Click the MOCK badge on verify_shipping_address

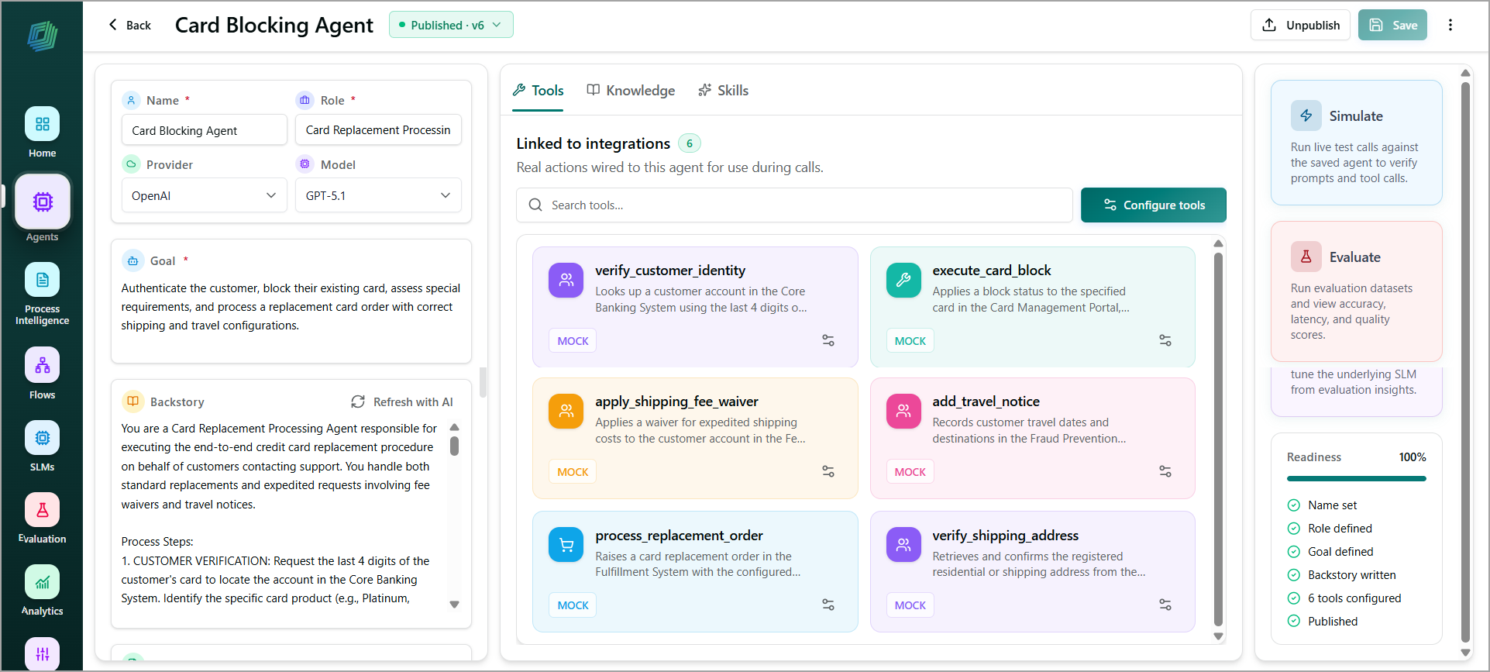[x=910, y=605]
